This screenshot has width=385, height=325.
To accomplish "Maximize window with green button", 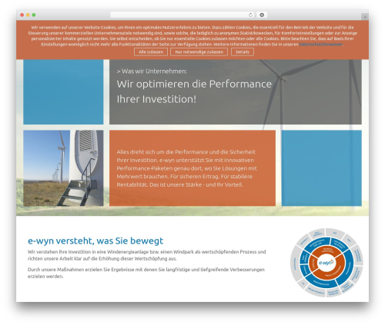I will point(34,15).
